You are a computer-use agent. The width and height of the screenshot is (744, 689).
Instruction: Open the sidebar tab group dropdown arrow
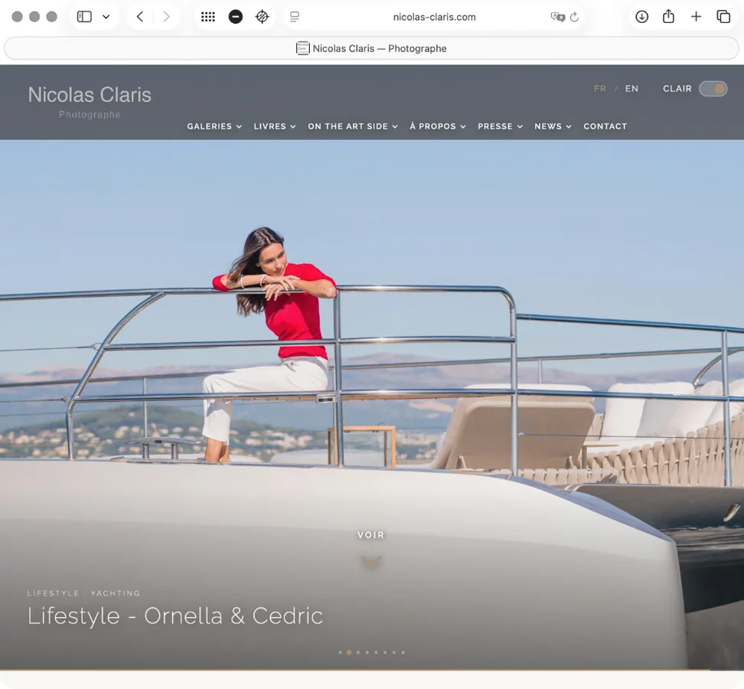coord(106,17)
